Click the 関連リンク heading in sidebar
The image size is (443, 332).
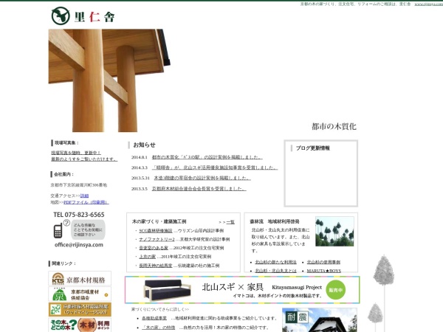pyautogui.click(x=63, y=263)
